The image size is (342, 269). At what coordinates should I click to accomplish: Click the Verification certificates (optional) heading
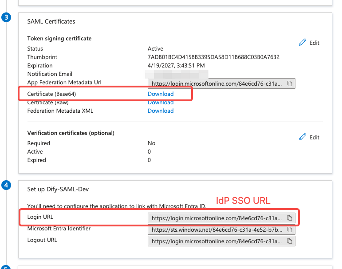tap(71, 133)
